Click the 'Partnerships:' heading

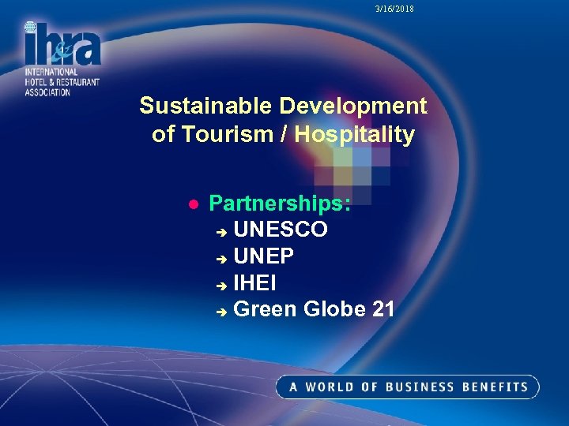pyautogui.click(x=280, y=204)
